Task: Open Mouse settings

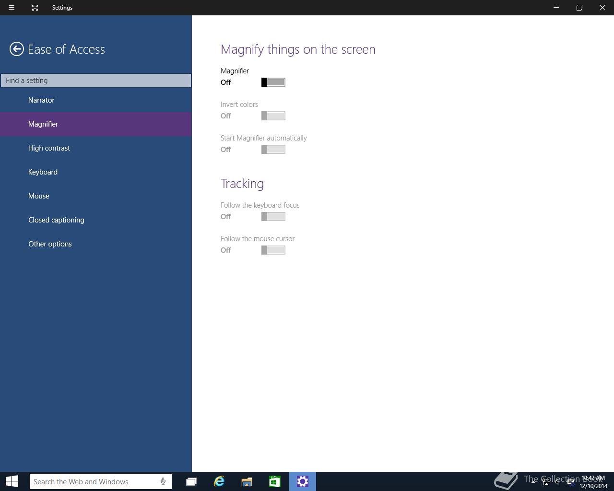Action: tap(96, 196)
